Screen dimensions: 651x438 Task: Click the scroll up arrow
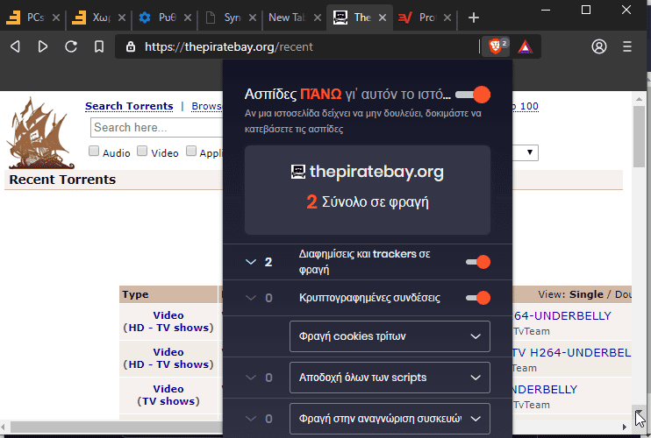click(x=639, y=99)
